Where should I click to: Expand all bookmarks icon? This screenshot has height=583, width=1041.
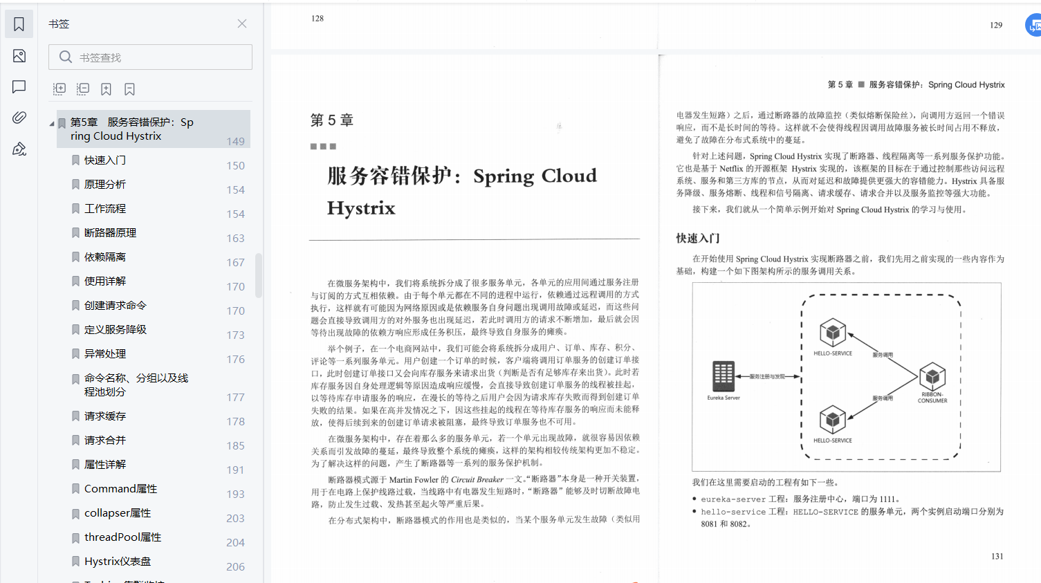coord(59,89)
